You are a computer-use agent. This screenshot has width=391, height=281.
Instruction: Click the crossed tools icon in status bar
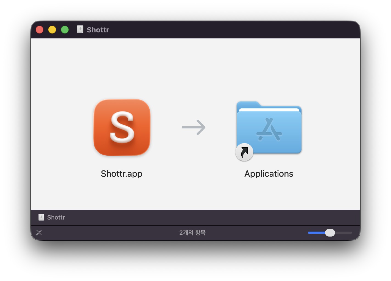(x=39, y=232)
